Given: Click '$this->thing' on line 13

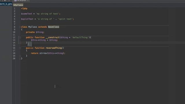Looking at the screenshot, I should coord(38,40).
